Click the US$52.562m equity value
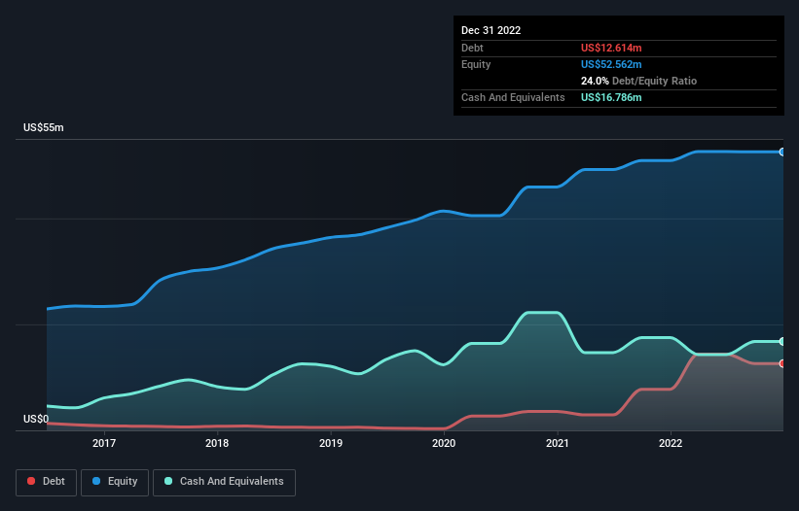 [611, 64]
